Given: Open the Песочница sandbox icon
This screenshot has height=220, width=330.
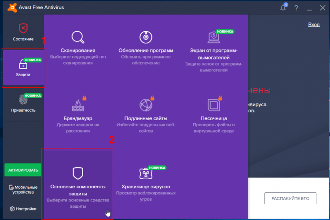Looking at the screenshot, I should 213,105.
